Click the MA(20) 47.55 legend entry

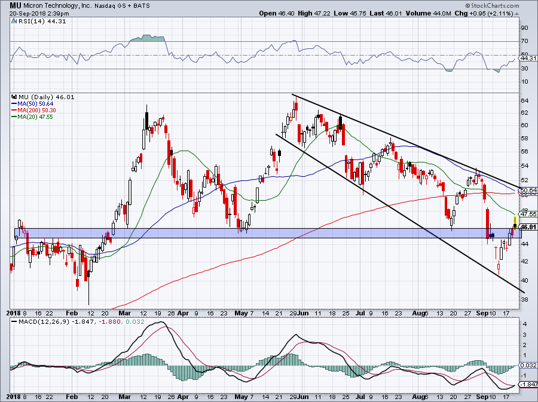33,117
